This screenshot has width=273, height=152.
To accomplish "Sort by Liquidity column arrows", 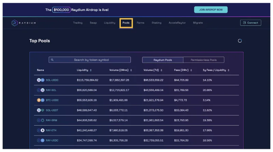I will [91, 70].
